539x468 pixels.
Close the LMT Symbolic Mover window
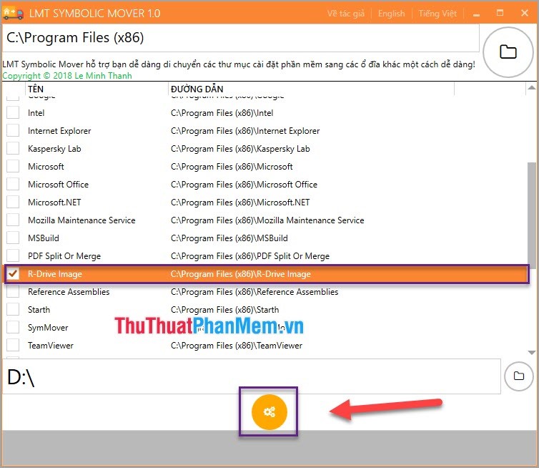(x=525, y=13)
